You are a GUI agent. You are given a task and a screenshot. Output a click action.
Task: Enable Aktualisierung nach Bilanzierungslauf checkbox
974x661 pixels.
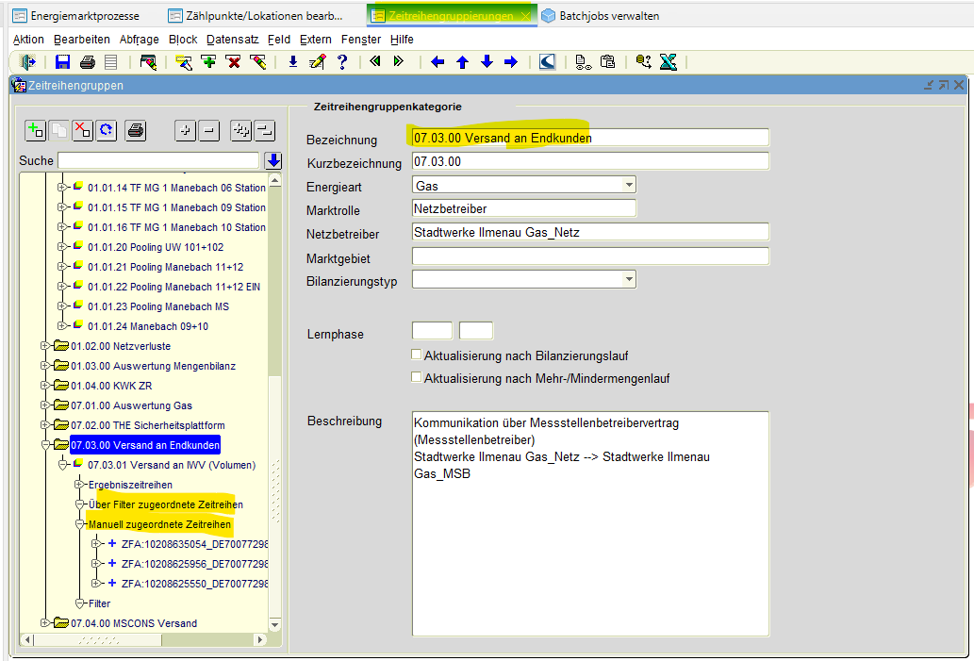tap(417, 355)
